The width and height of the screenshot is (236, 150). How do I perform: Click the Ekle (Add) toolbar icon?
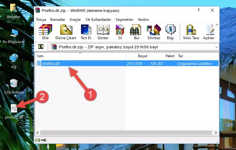pos(45,30)
